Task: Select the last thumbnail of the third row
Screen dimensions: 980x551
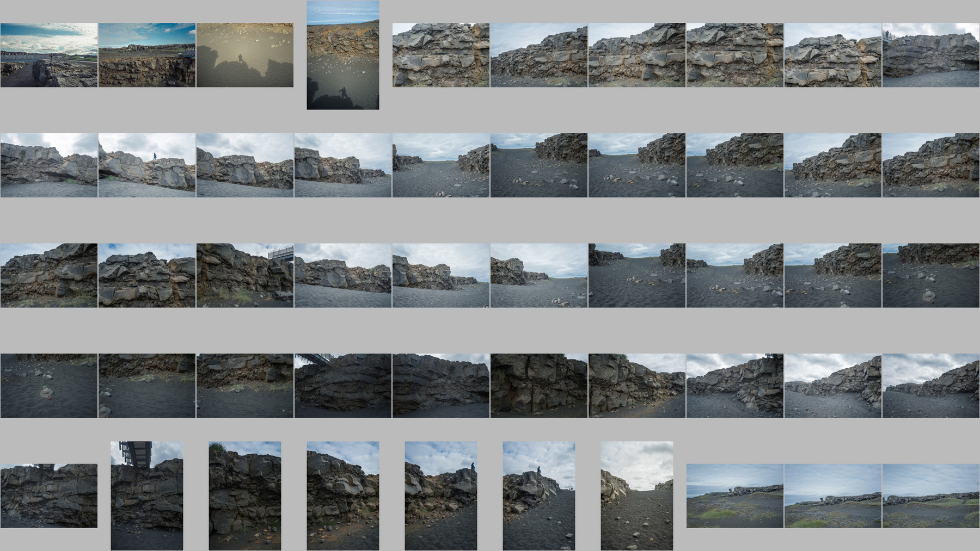Action: (931, 275)
